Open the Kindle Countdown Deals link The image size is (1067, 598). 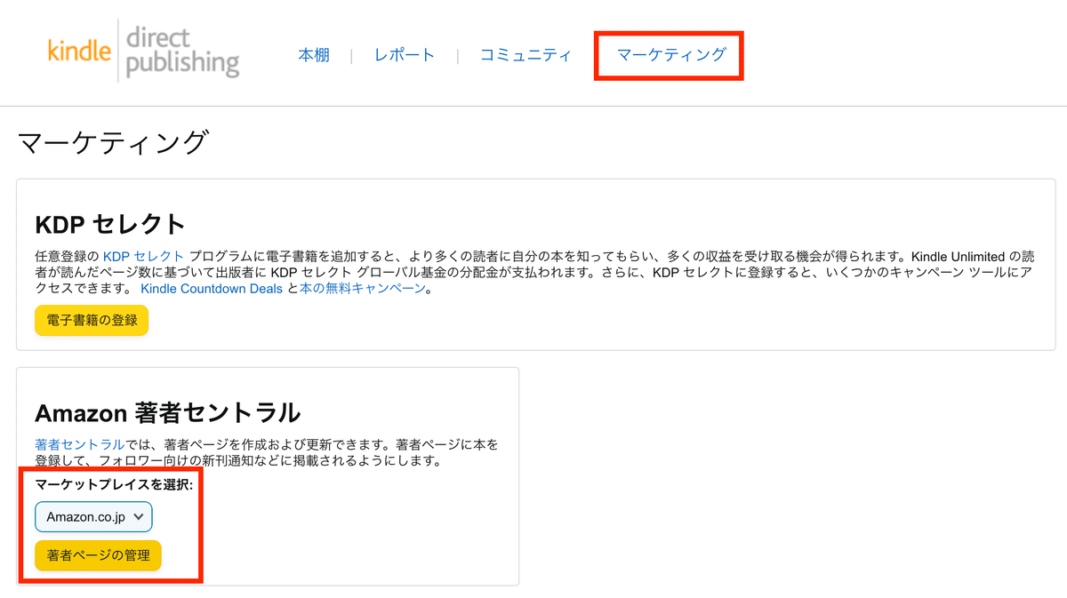[212, 289]
